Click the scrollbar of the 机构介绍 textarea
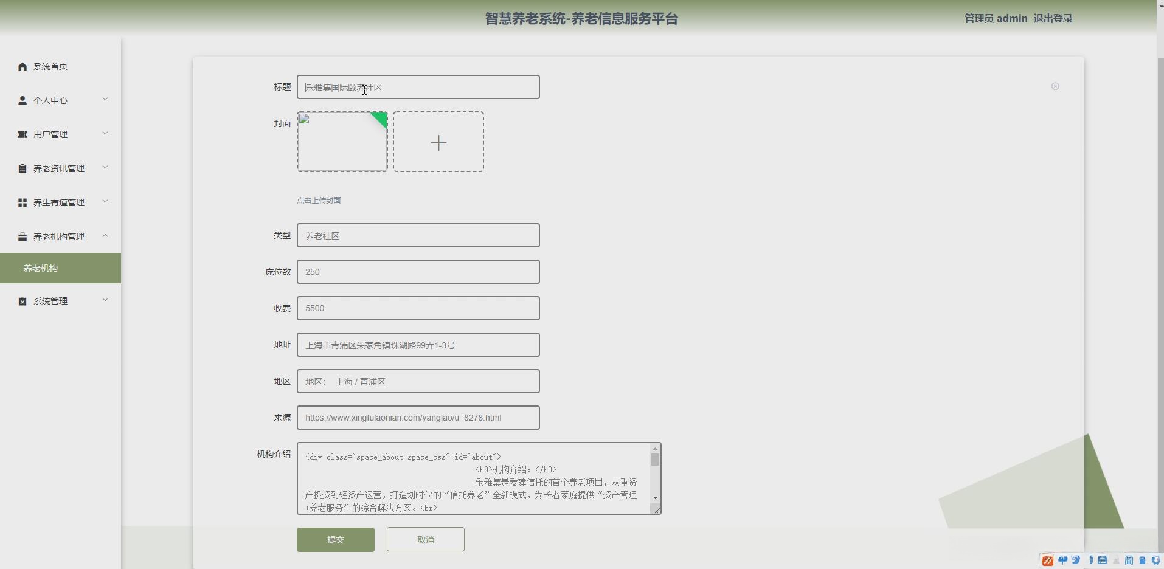The image size is (1164, 569). tap(655, 478)
